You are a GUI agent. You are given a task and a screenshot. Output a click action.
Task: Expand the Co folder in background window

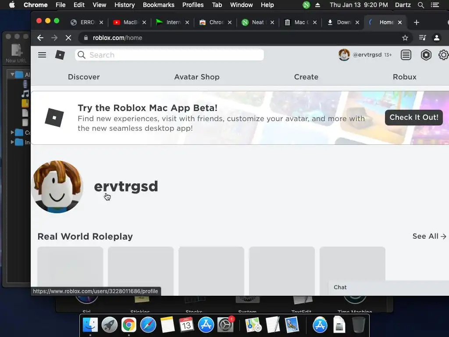12,133
